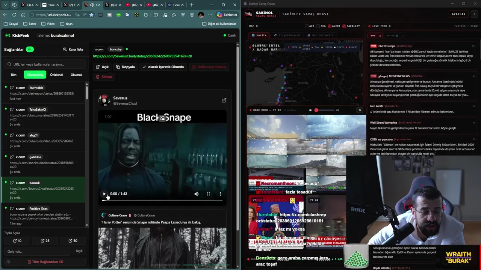This screenshot has height=270, width=481.
Task: Go back in the browser
Action: [5, 15]
